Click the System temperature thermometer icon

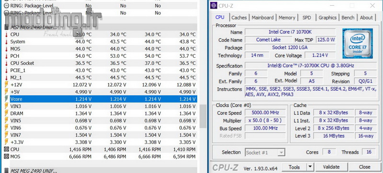coord(6,41)
